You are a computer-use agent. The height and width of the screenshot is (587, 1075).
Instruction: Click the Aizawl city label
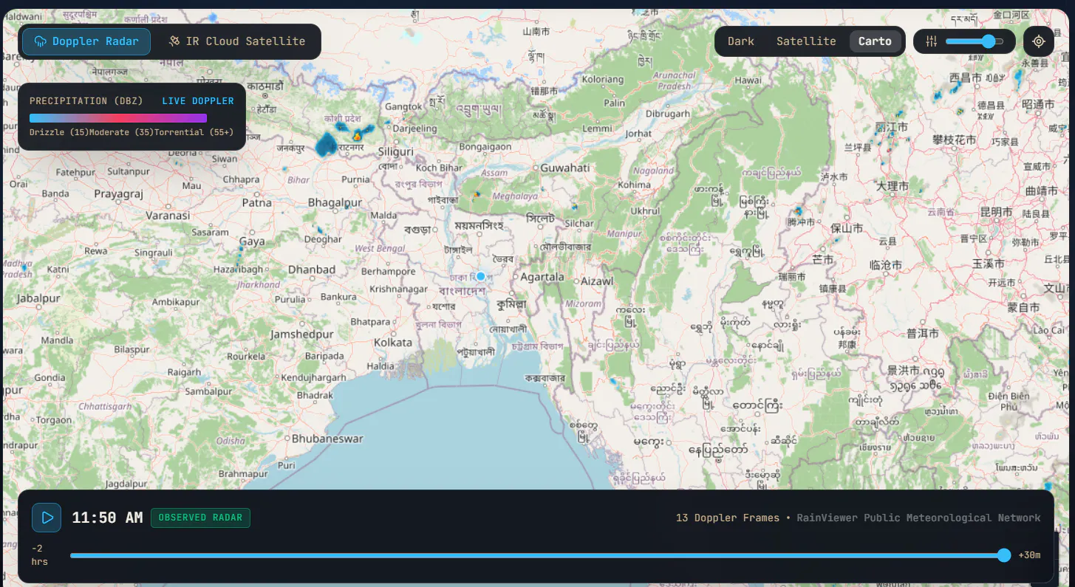click(597, 281)
